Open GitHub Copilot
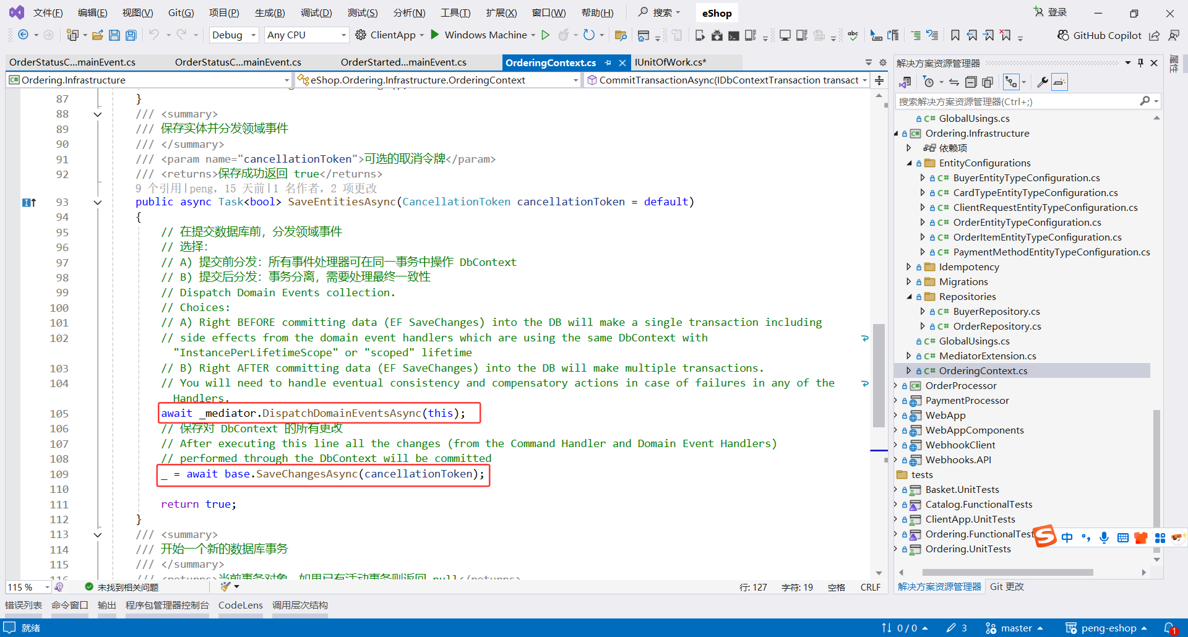The height and width of the screenshot is (637, 1188). [x=1100, y=35]
